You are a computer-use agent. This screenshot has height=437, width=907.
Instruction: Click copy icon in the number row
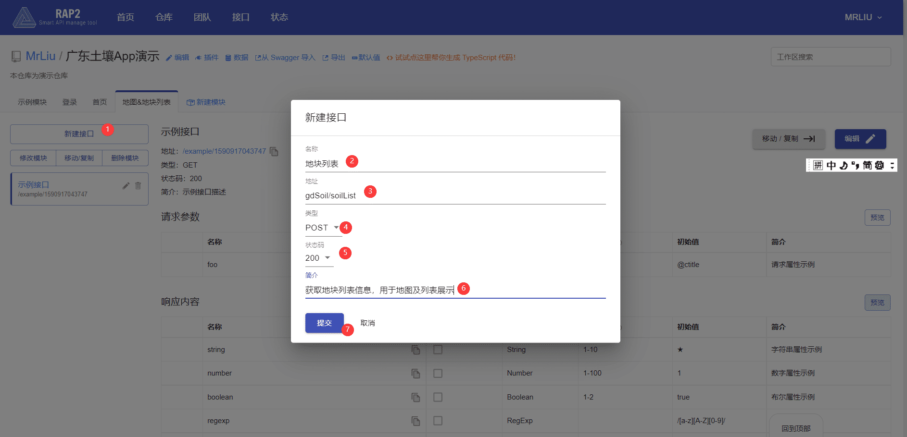pyautogui.click(x=416, y=374)
